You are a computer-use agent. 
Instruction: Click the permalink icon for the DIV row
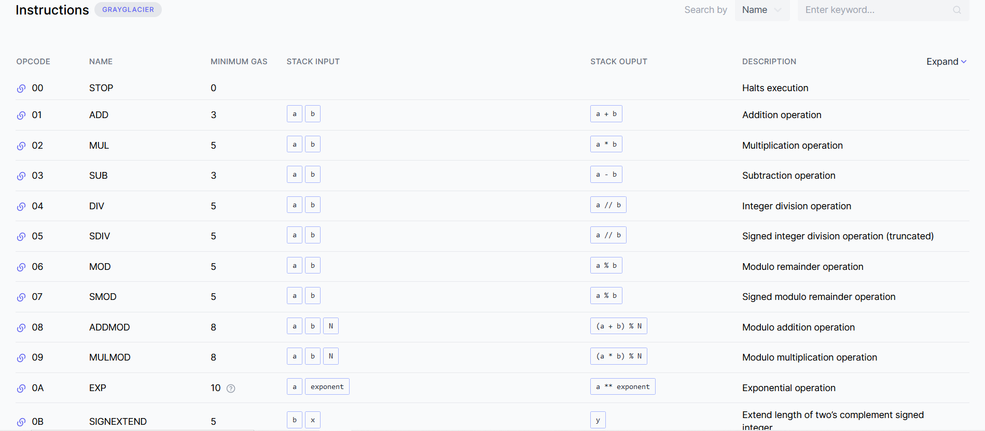click(21, 207)
